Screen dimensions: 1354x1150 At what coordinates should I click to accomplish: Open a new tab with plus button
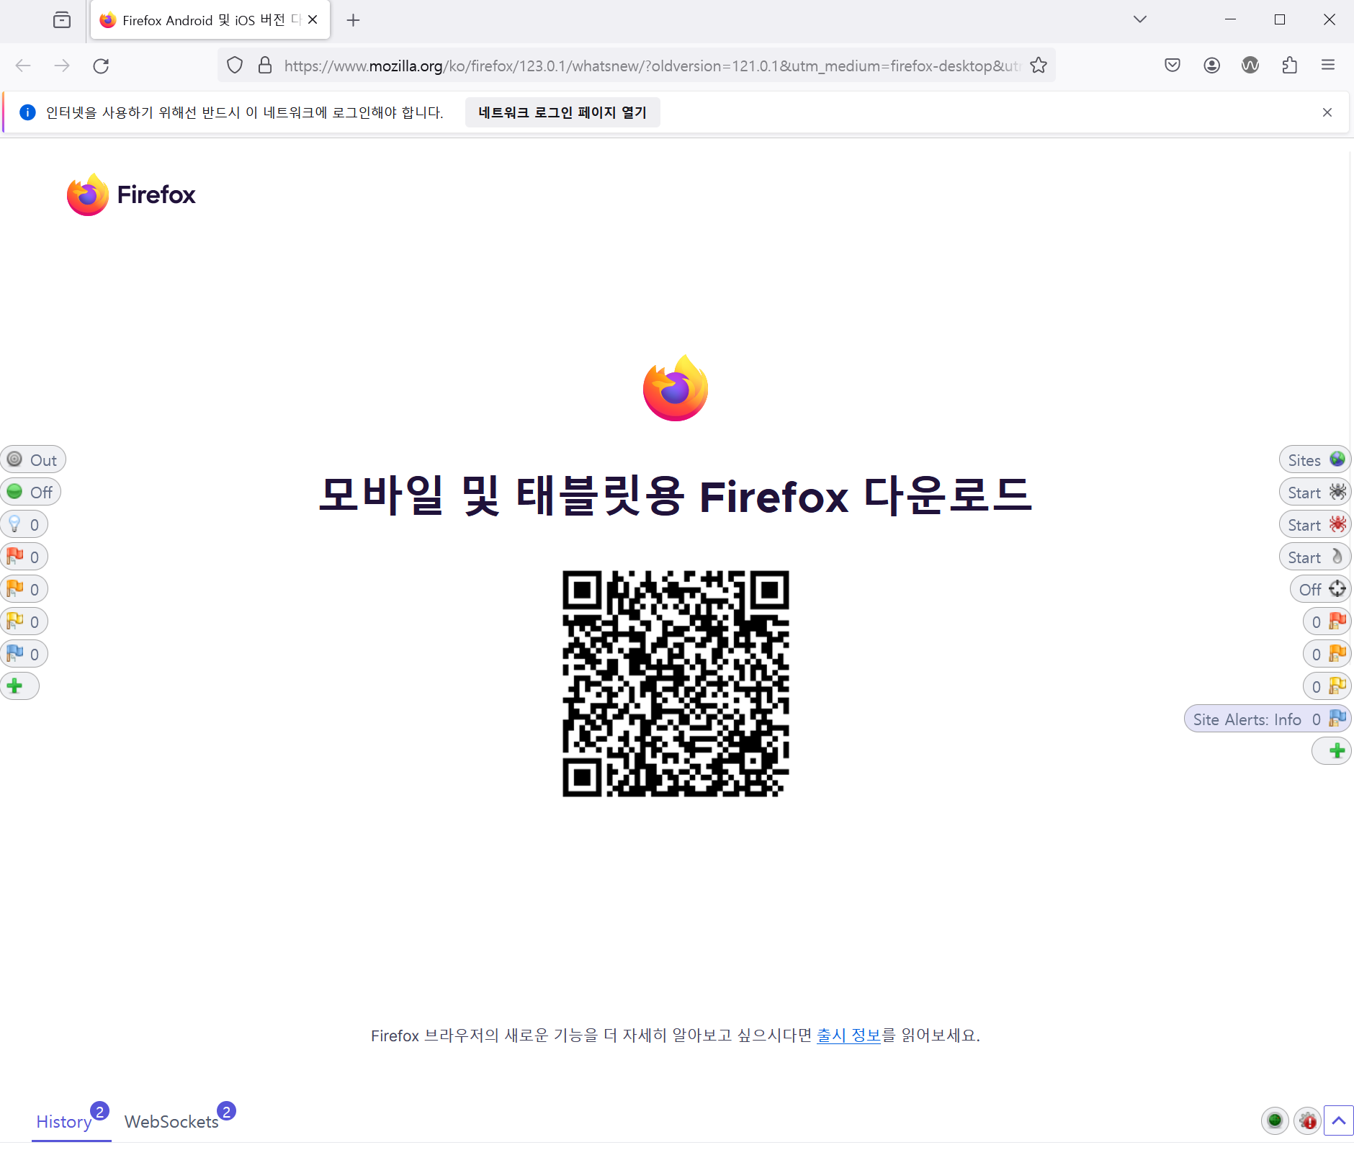[x=353, y=20]
